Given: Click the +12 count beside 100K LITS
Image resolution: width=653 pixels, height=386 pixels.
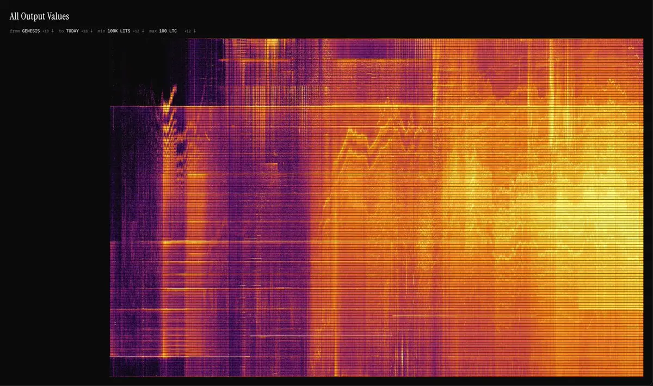Looking at the screenshot, I should [136, 31].
